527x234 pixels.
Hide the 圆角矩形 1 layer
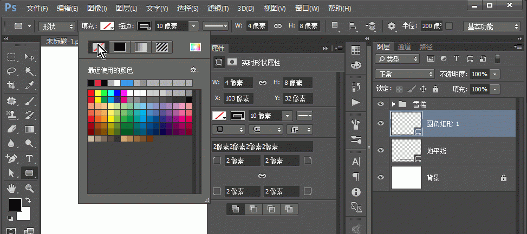click(x=381, y=123)
